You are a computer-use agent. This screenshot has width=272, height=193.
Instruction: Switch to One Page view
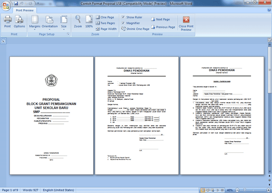(x=105, y=17)
